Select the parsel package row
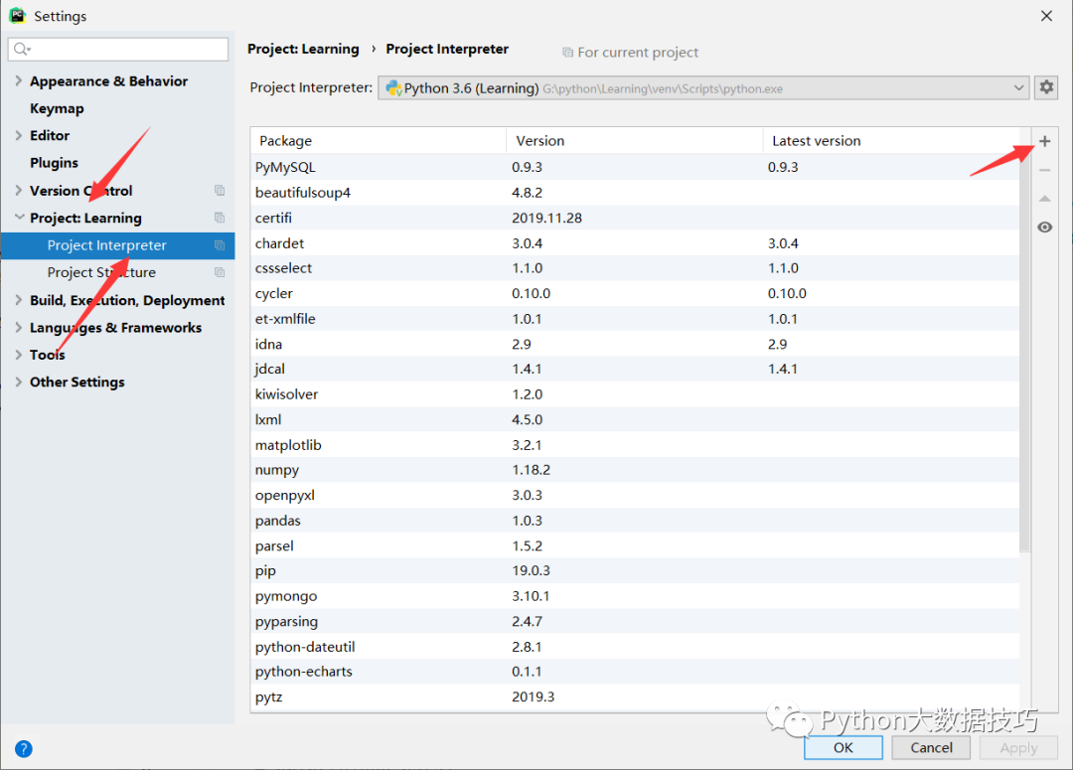This screenshot has width=1073, height=770. tap(635, 545)
